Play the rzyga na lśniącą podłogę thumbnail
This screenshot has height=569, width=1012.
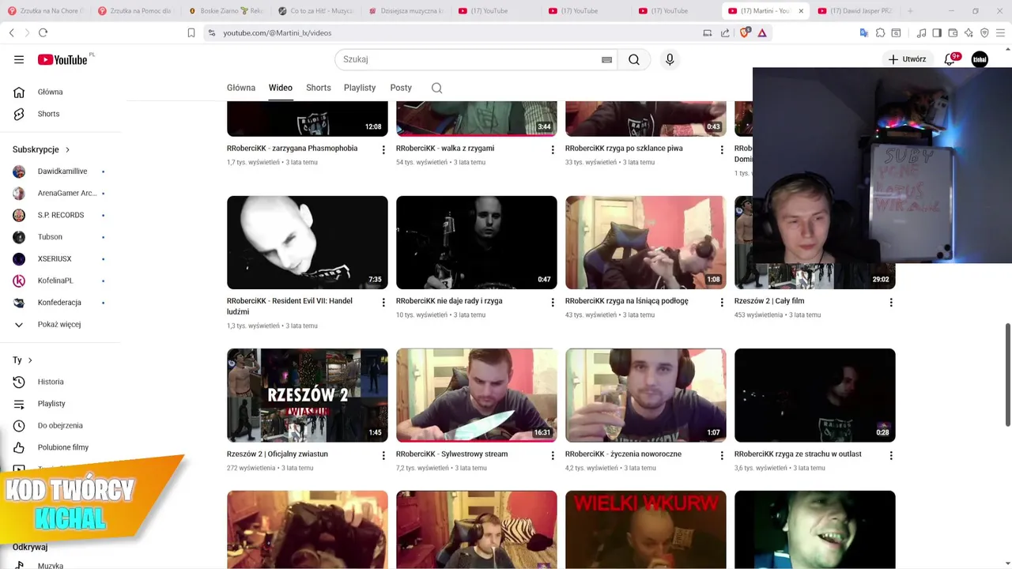pos(646,243)
